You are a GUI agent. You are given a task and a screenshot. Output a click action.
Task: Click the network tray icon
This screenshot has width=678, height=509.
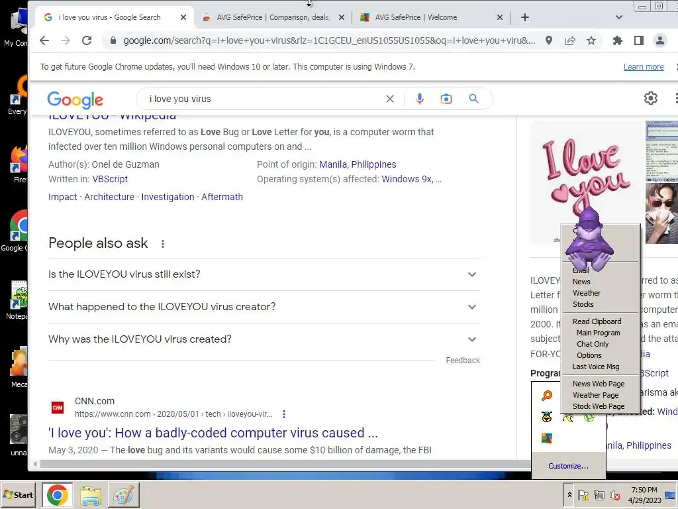point(599,494)
